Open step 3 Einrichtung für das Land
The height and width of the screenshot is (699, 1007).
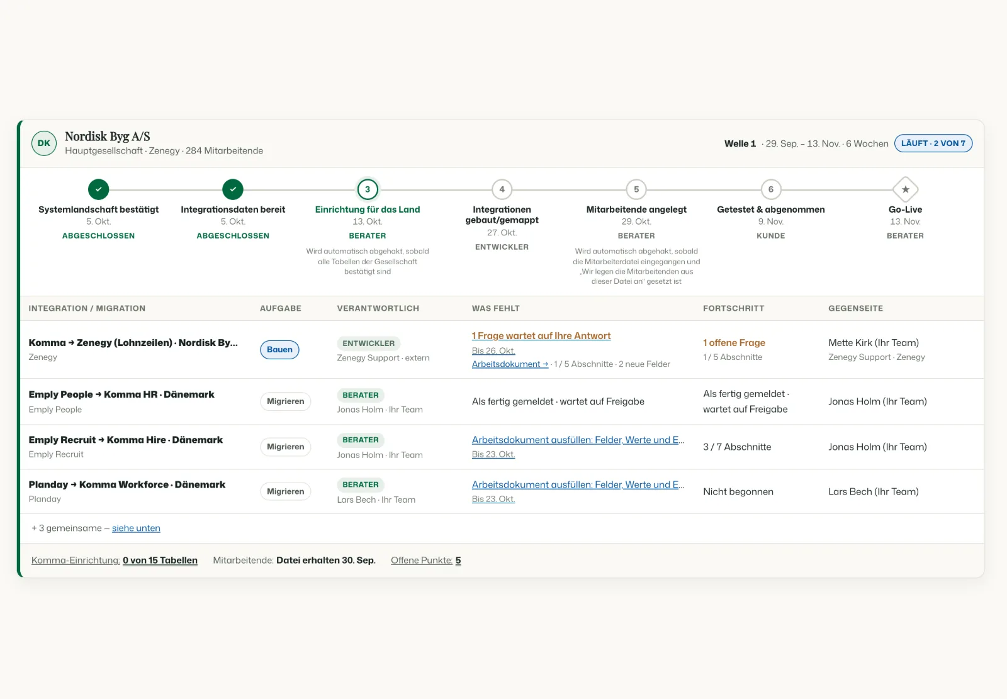pos(368,189)
